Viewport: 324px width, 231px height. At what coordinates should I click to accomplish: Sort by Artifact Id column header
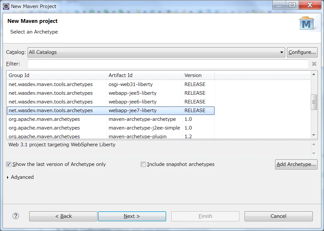[144, 75]
